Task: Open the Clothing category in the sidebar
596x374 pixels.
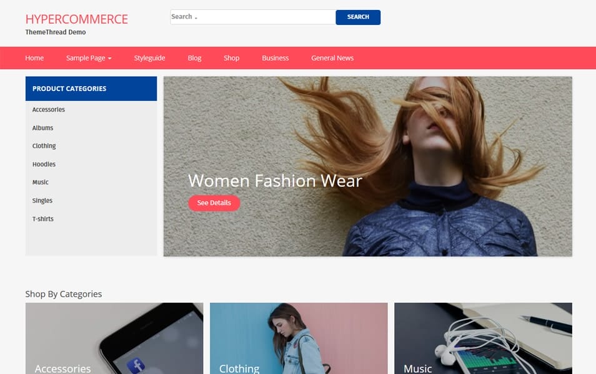Action: [44, 145]
